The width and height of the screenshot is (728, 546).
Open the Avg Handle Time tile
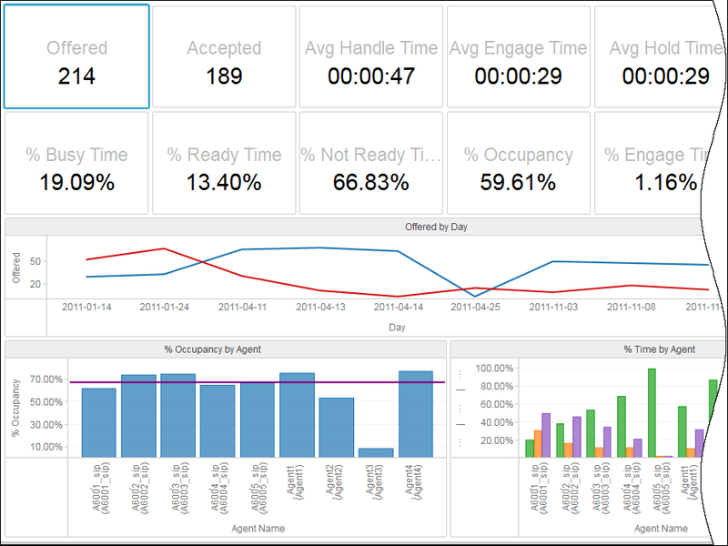tap(370, 57)
